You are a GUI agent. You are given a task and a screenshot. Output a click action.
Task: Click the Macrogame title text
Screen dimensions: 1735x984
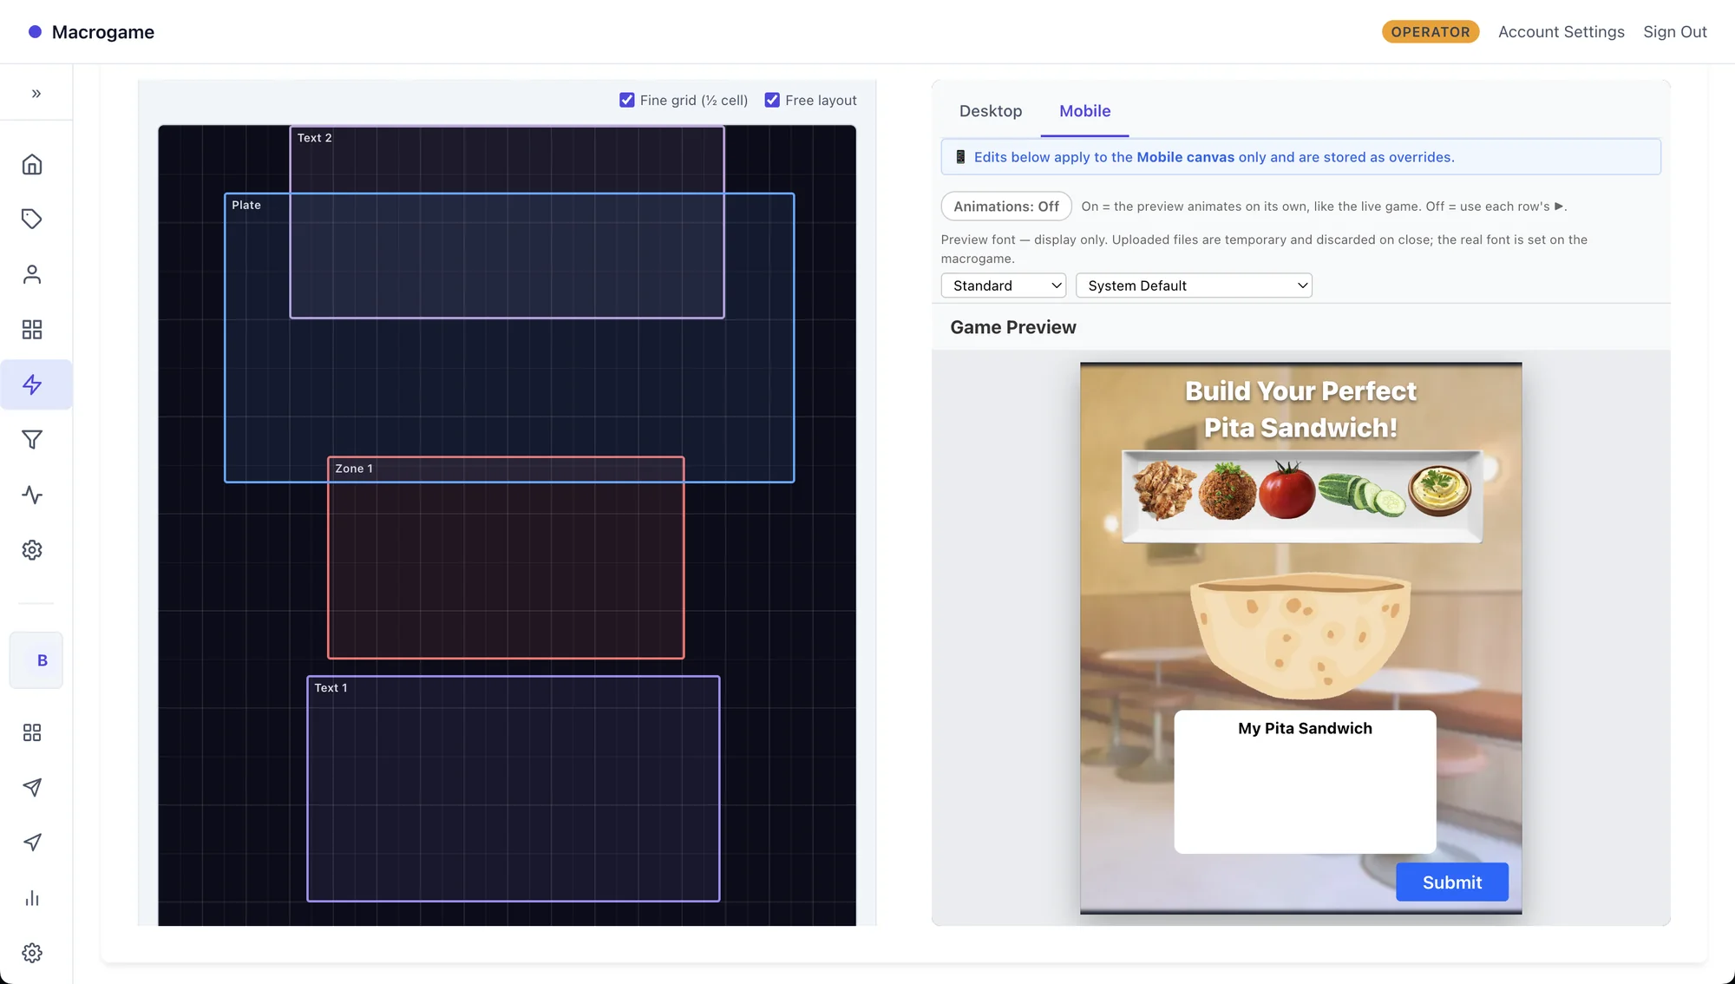(x=103, y=32)
